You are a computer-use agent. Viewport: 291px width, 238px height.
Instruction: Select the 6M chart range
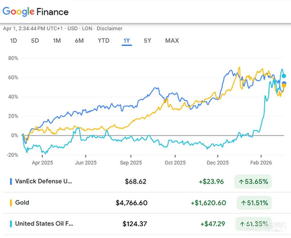[79, 40]
